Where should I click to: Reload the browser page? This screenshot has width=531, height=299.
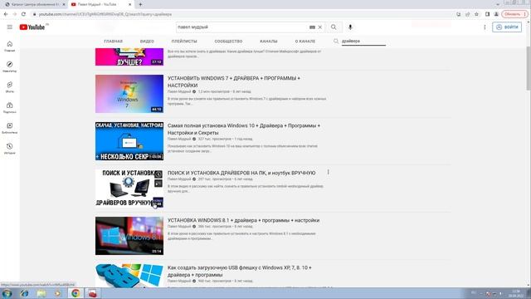coord(23,14)
